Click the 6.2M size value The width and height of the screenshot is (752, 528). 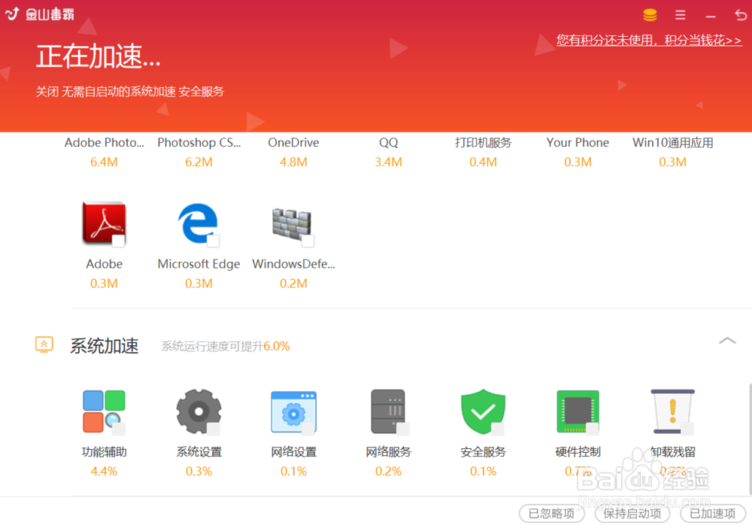tap(199, 162)
